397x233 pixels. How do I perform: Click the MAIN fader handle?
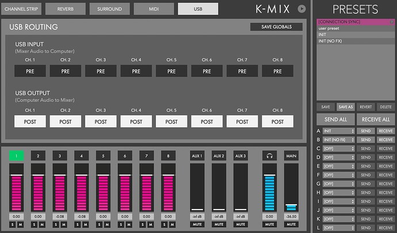click(x=291, y=205)
